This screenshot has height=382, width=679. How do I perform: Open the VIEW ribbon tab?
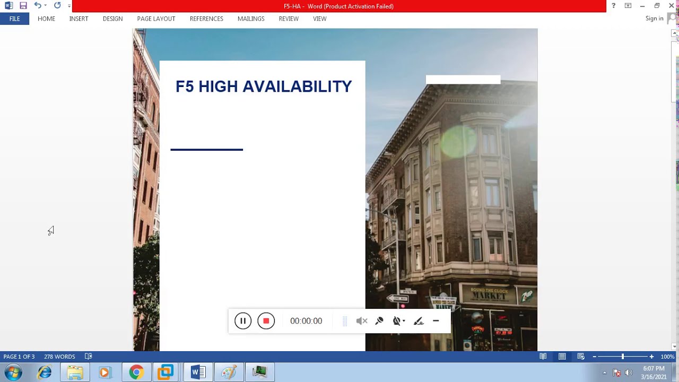coord(320,19)
